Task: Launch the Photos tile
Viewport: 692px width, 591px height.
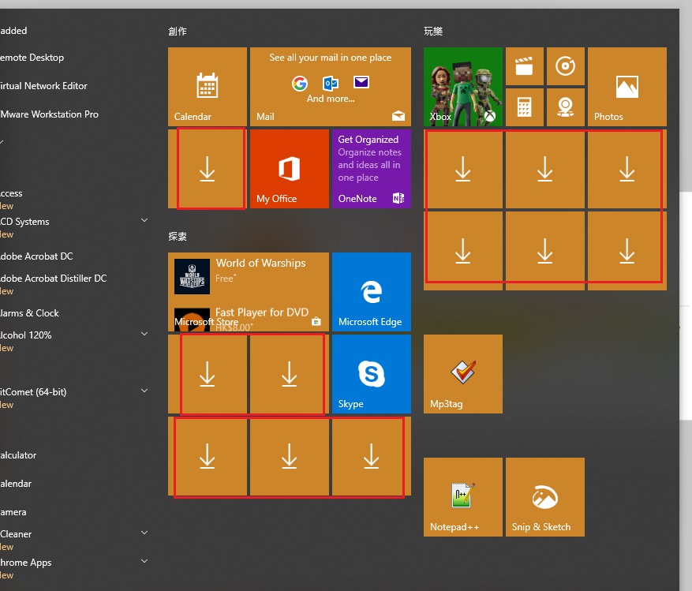Action: pos(626,87)
